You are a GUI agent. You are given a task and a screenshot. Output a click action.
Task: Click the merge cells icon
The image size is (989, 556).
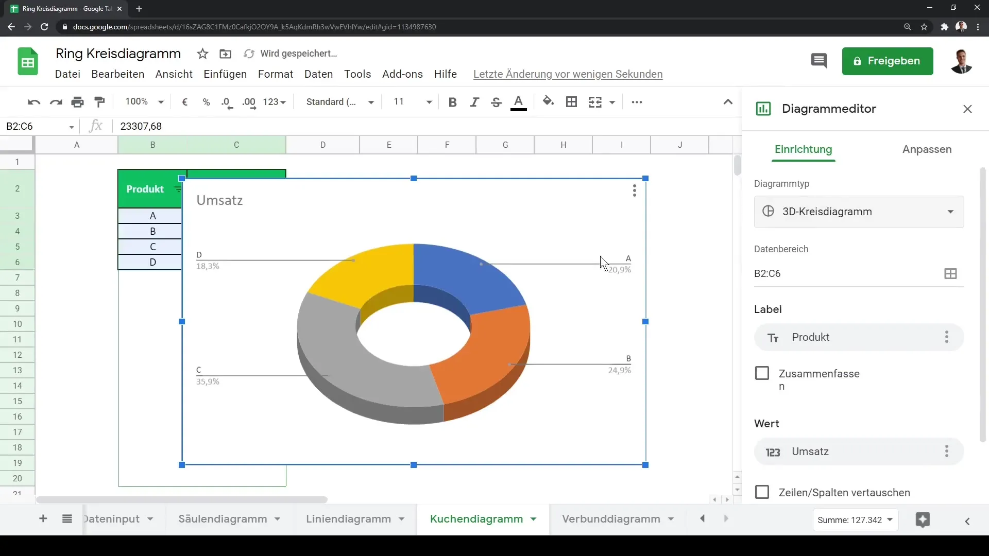(595, 102)
